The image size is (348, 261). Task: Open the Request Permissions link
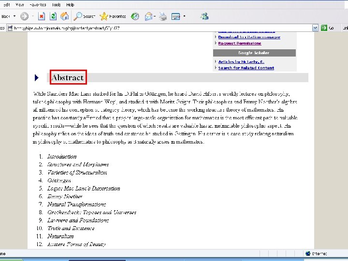[x=240, y=43]
